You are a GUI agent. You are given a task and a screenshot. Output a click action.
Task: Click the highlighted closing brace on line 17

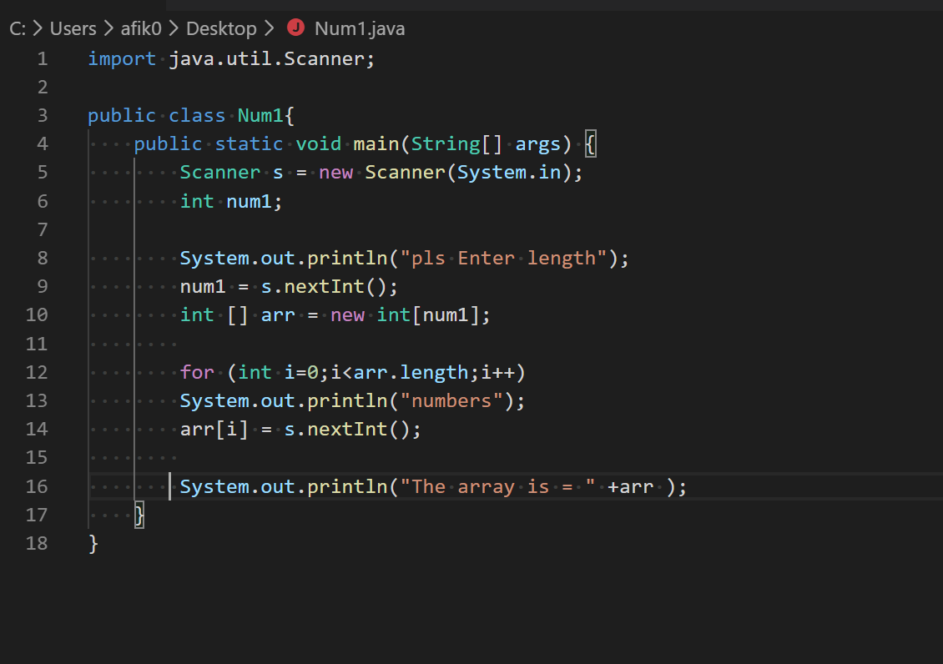[139, 515]
